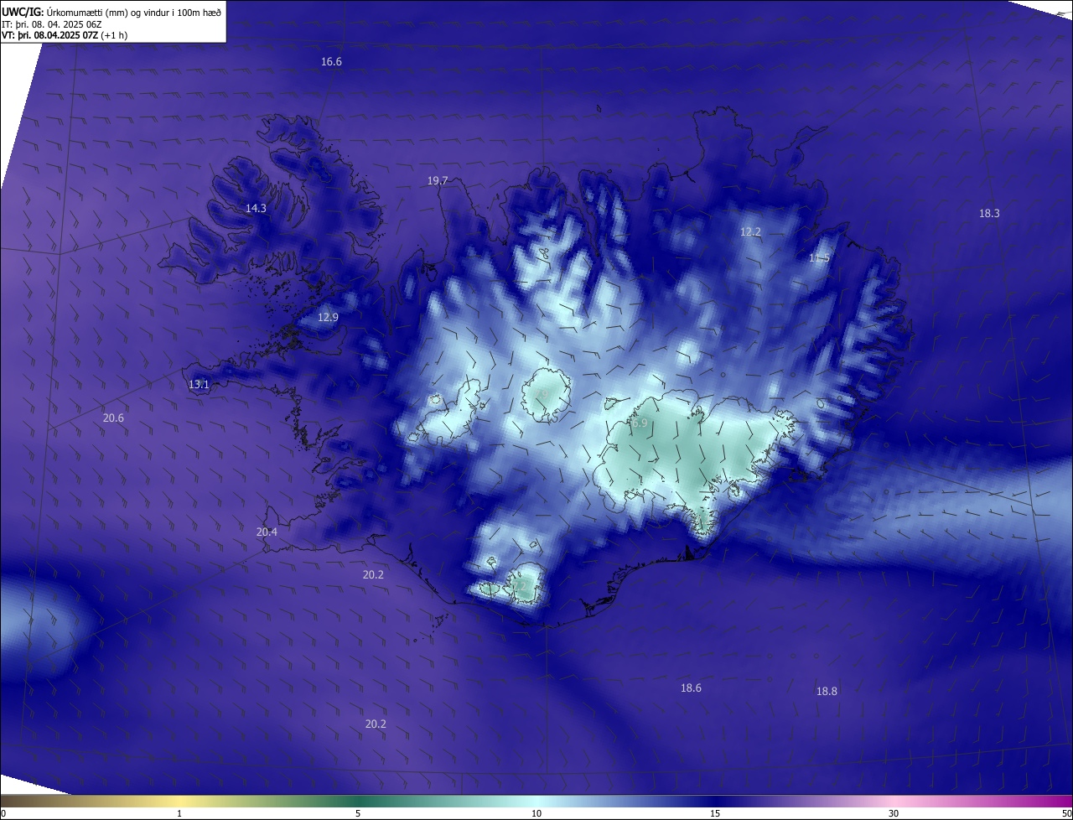This screenshot has width=1073, height=820.
Task: Click the 12.9 value label
Action: tap(328, 318)
